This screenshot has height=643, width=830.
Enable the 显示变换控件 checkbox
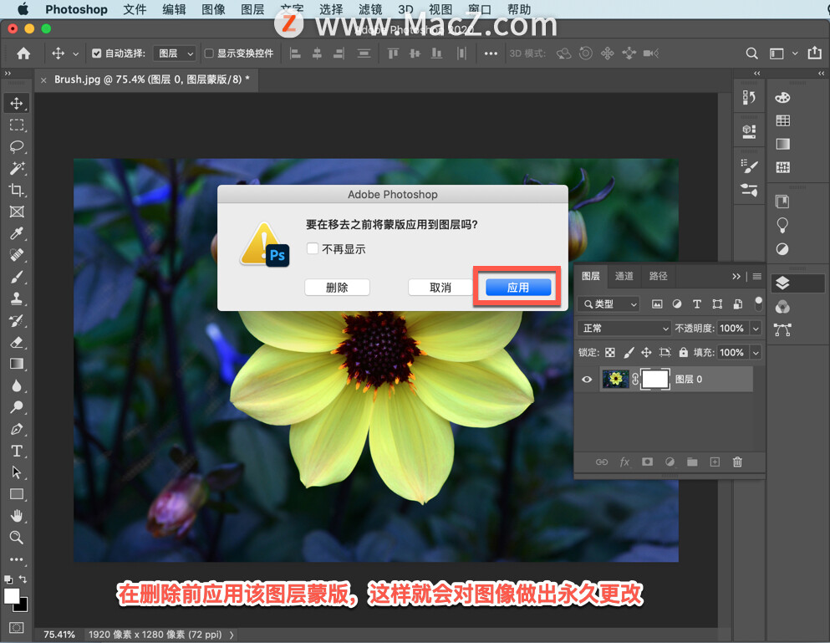coord(209,53)
